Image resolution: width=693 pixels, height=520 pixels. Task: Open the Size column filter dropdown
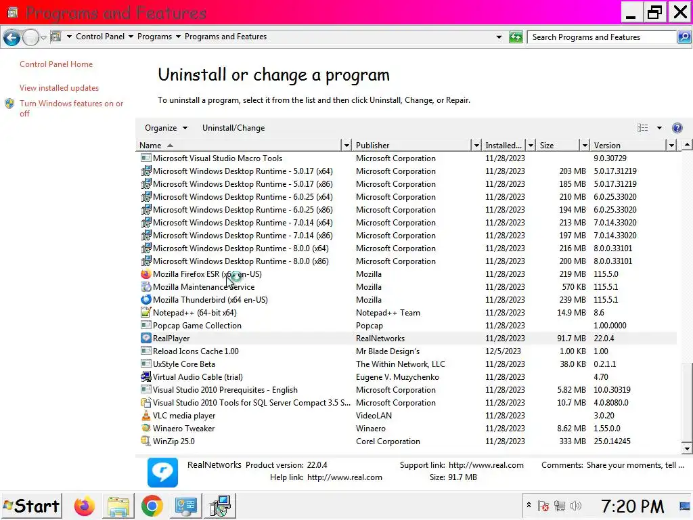pos(585,146)
